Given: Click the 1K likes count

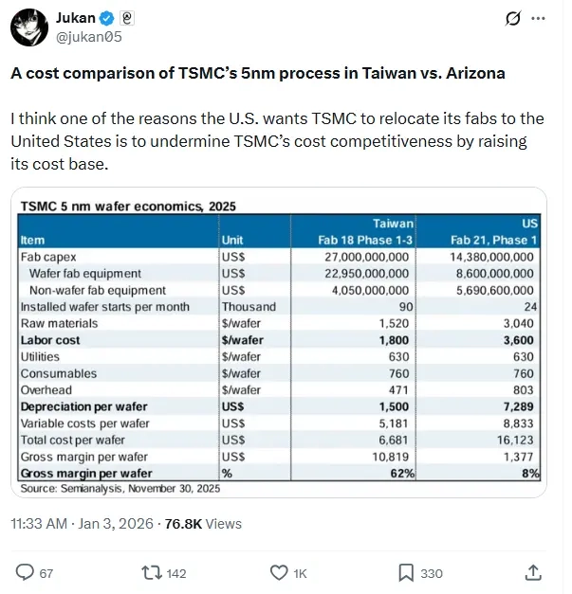Looking at the screenshot, I should coord(301,573).
